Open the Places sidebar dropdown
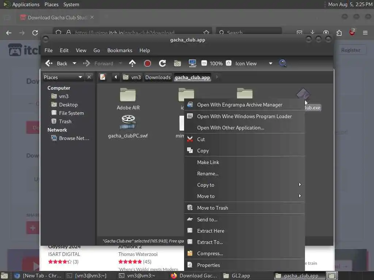The width and height of the screenshot is (374, 280). 63,77
